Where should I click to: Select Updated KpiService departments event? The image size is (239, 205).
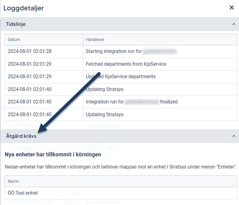[121, 77]
